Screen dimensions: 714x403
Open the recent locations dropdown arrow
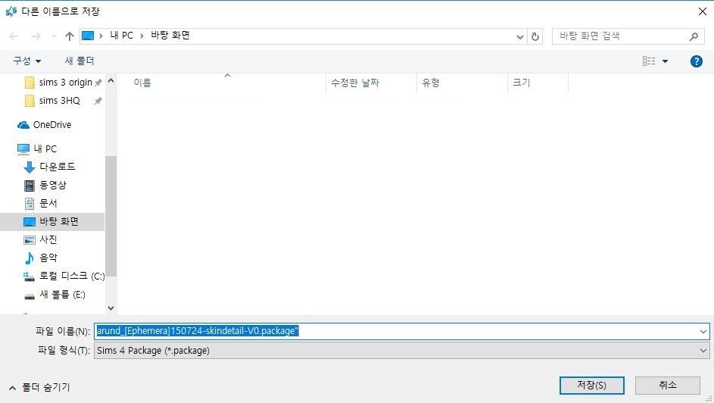point(54,36)
